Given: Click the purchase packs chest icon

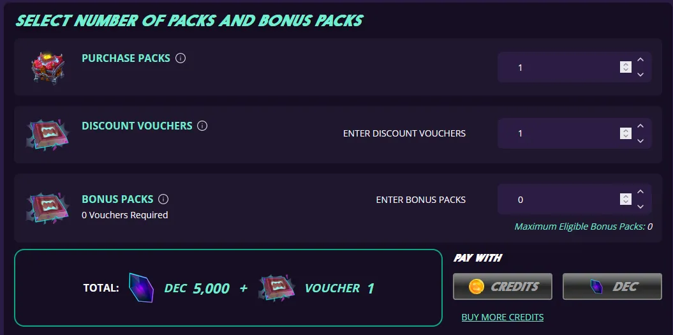Looking at the screenshot, I should point(48,66).
